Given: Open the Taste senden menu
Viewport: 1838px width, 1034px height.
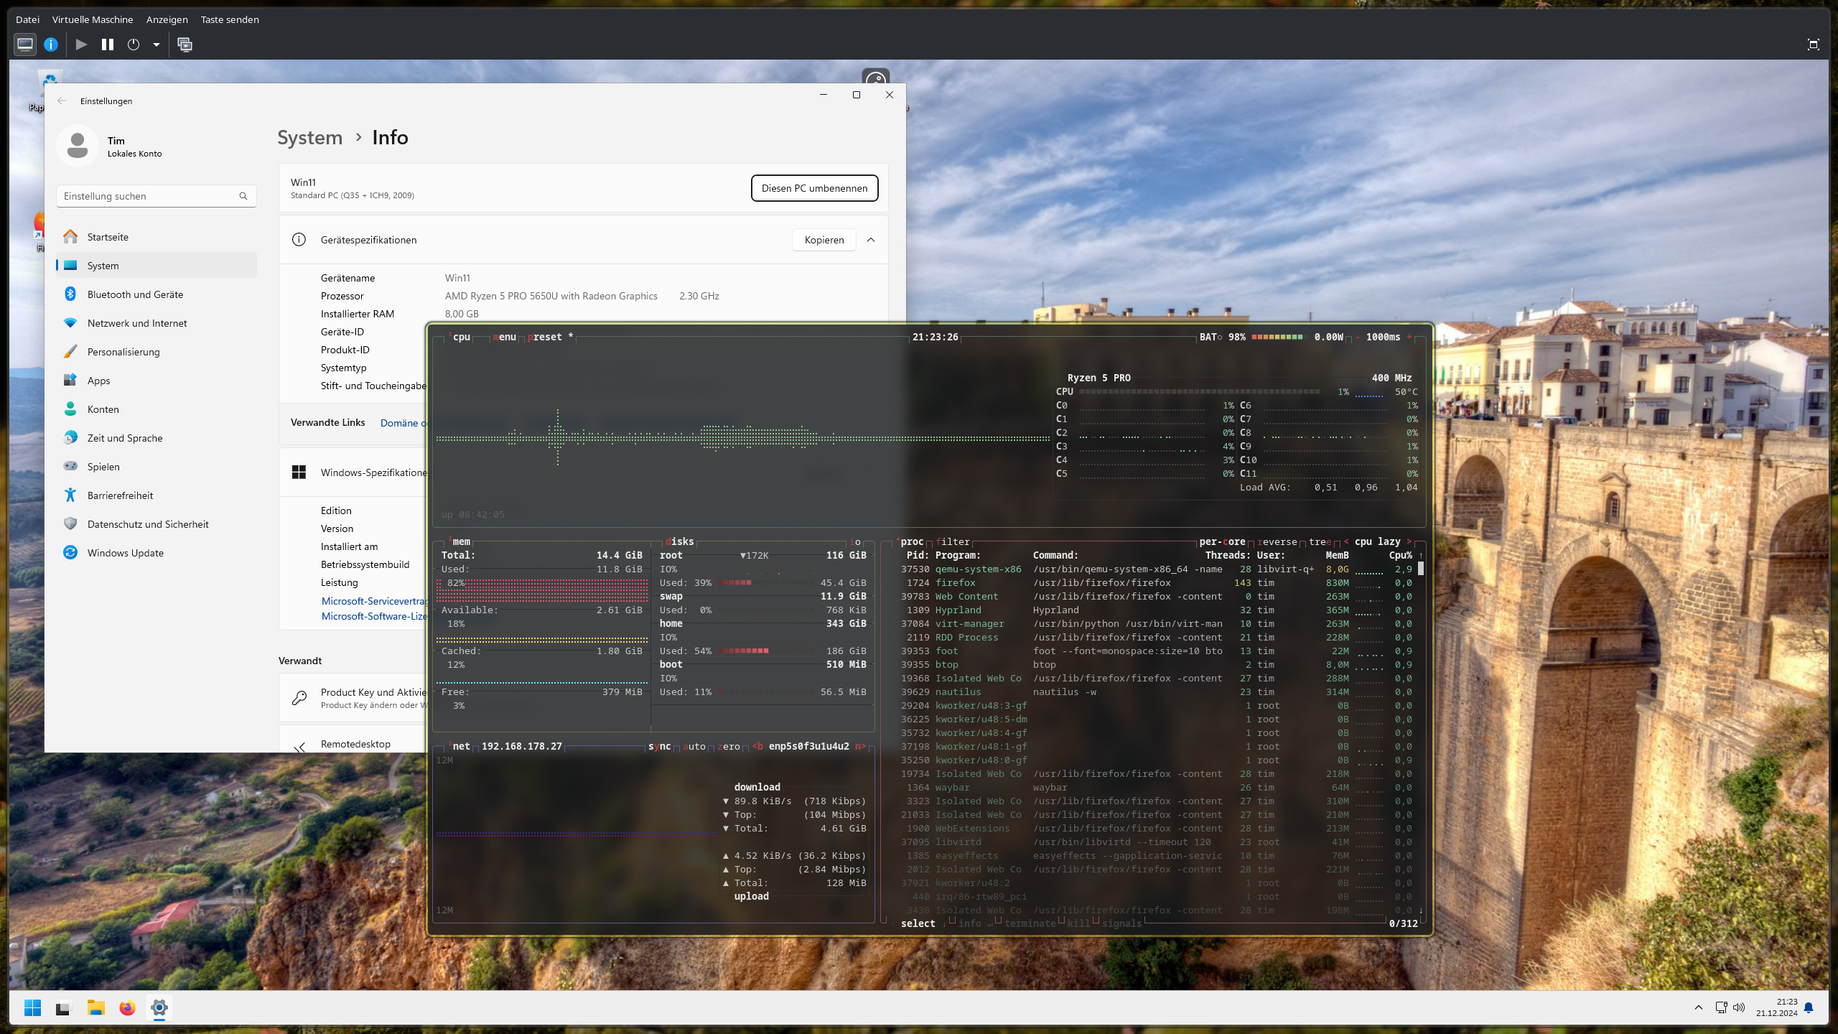Looking at the screenshot, I should point(230,19).
